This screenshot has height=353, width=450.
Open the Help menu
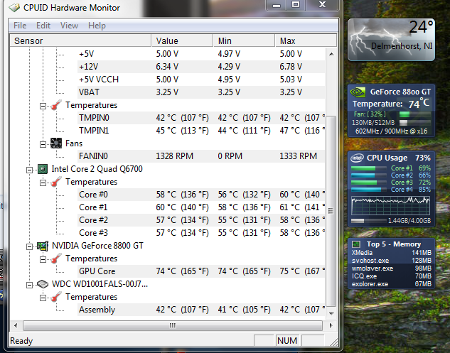(97, 26)
